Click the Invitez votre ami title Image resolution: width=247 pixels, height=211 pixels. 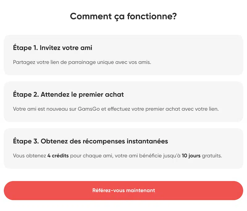(x=66, y=48)
